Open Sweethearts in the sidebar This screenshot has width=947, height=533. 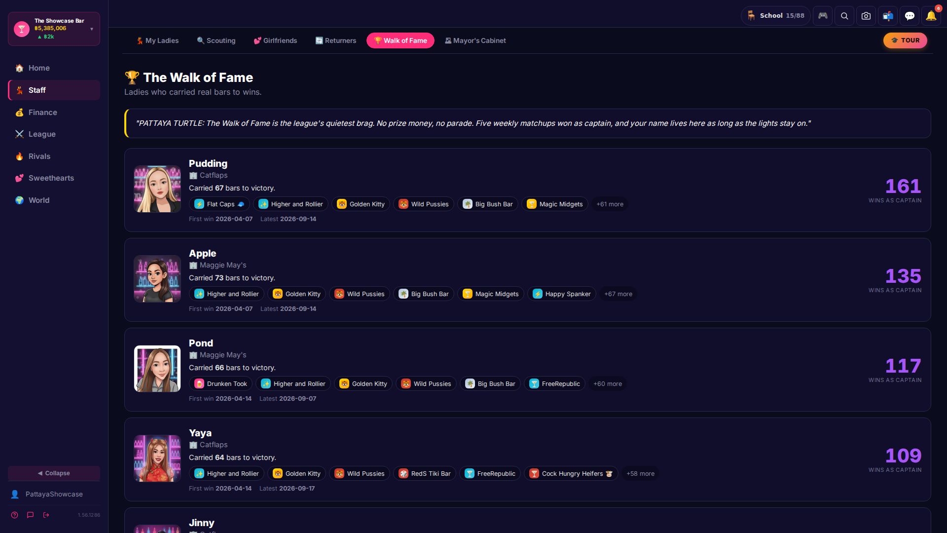tap(54, 178)
